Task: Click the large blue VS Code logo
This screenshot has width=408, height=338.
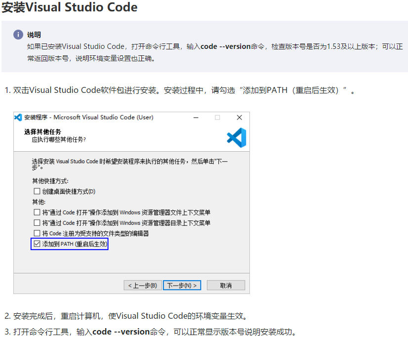Action: [x=236, y=137]
